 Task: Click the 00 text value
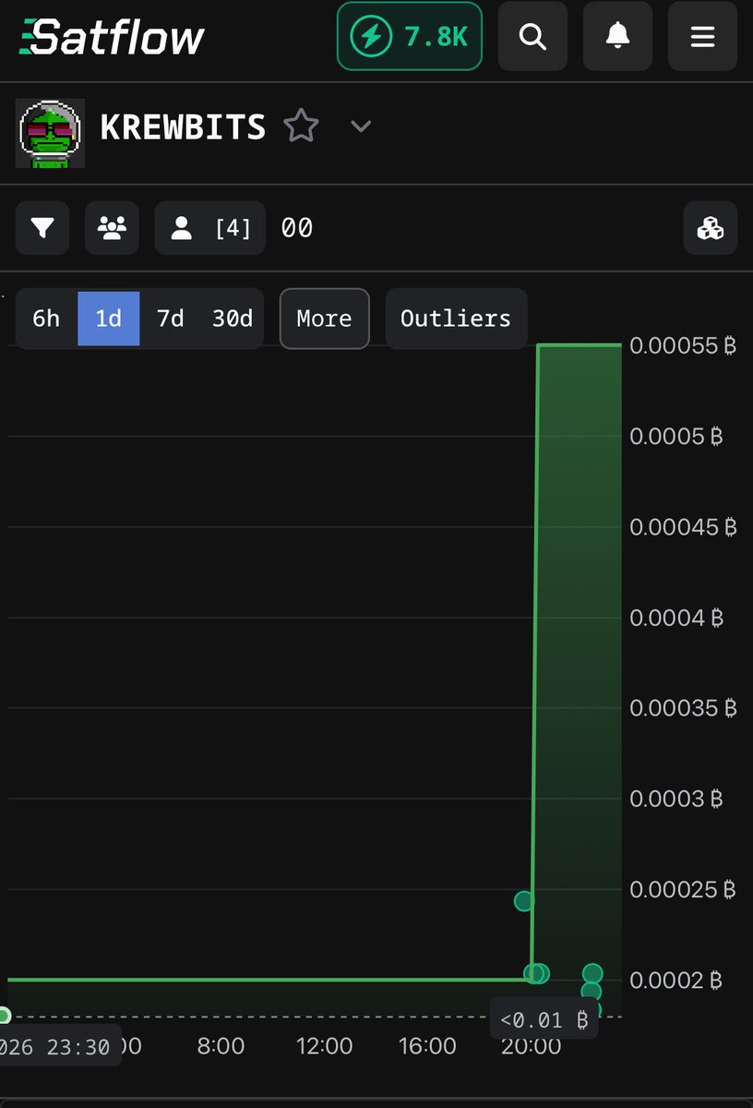pos(296,227)
